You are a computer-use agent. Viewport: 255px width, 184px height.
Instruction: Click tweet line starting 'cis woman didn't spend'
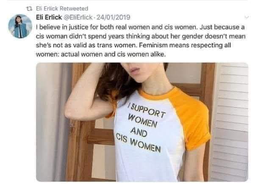(141, 36)
